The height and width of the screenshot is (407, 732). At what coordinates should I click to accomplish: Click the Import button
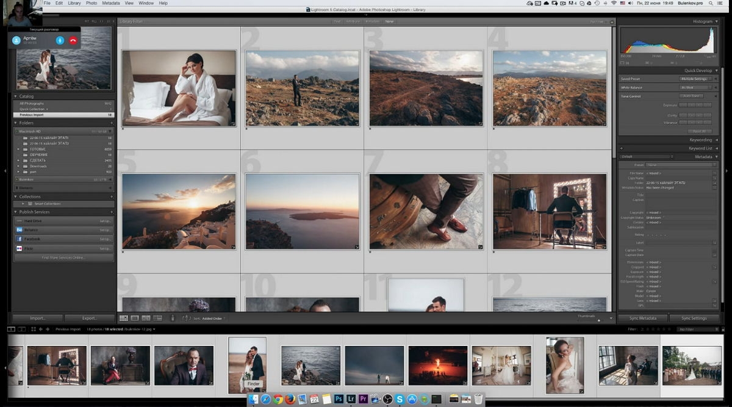[38, 319]
